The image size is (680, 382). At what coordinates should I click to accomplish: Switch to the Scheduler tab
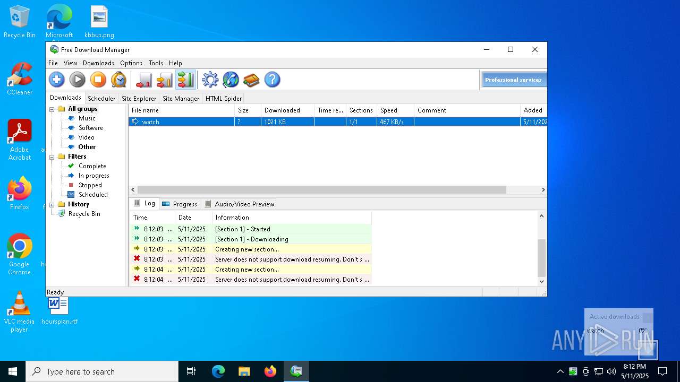click(101, 98)
